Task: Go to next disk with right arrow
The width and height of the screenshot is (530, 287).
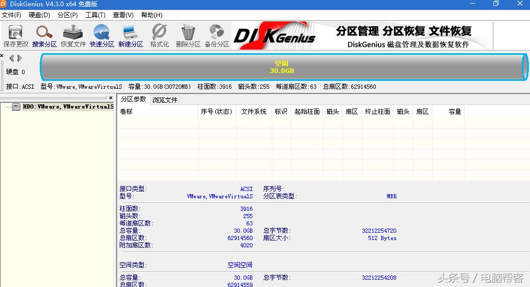Action: pos(20,58)
